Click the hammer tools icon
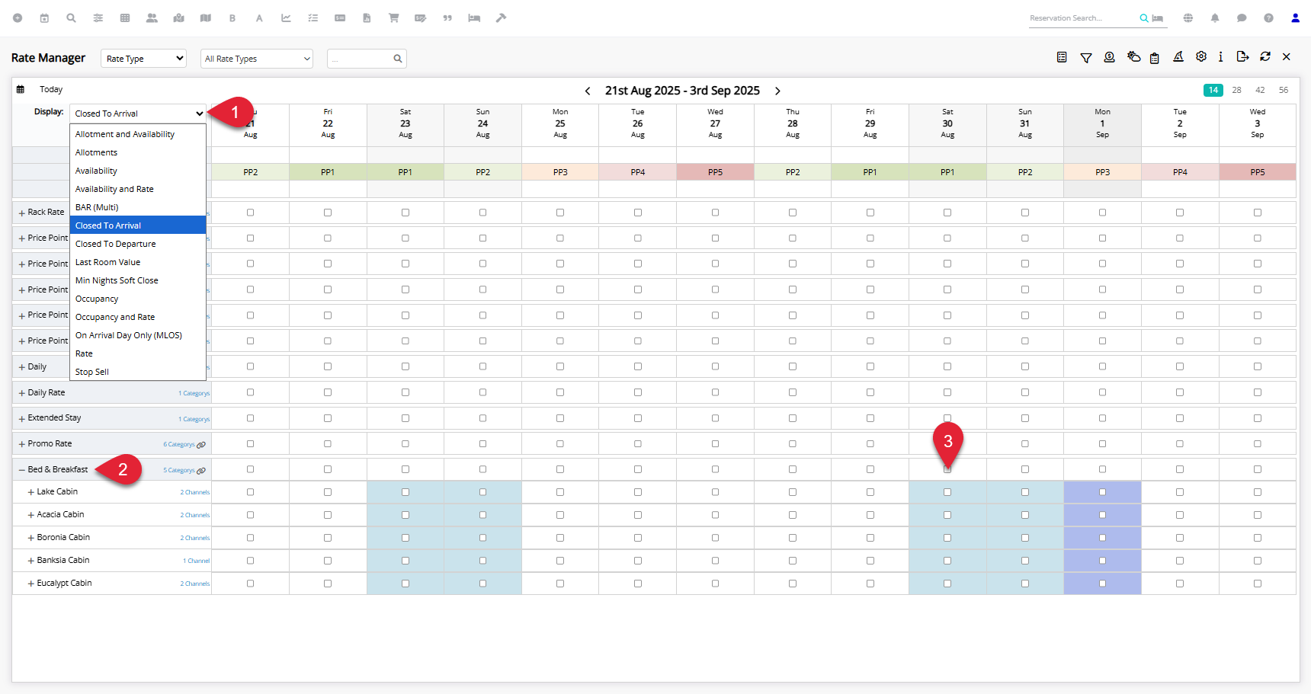This screenshot has height=694, width=1311. pyautogui.click(x=501, y=18)
